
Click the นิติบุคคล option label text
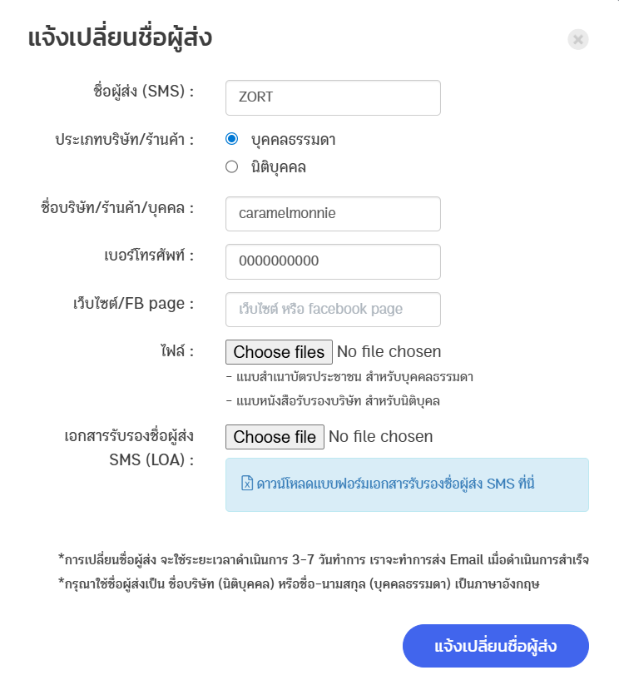point(279,166)
